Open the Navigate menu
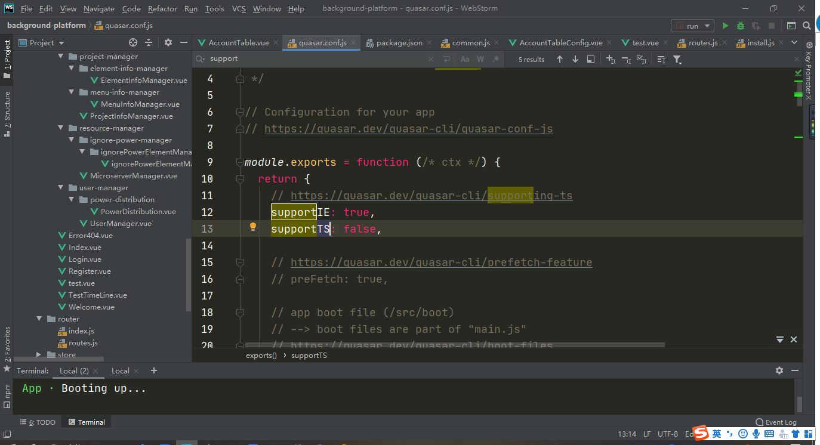 coord(99,8)
